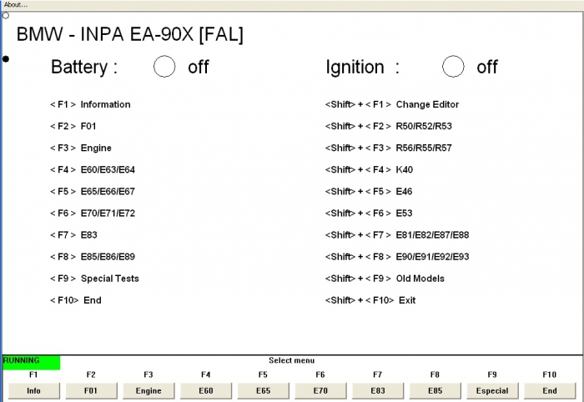Image resolution: width=584 pixels, height=402 pixels.
Task: Select the < F9 > Special Tests entry
Action: click(94, 279)
